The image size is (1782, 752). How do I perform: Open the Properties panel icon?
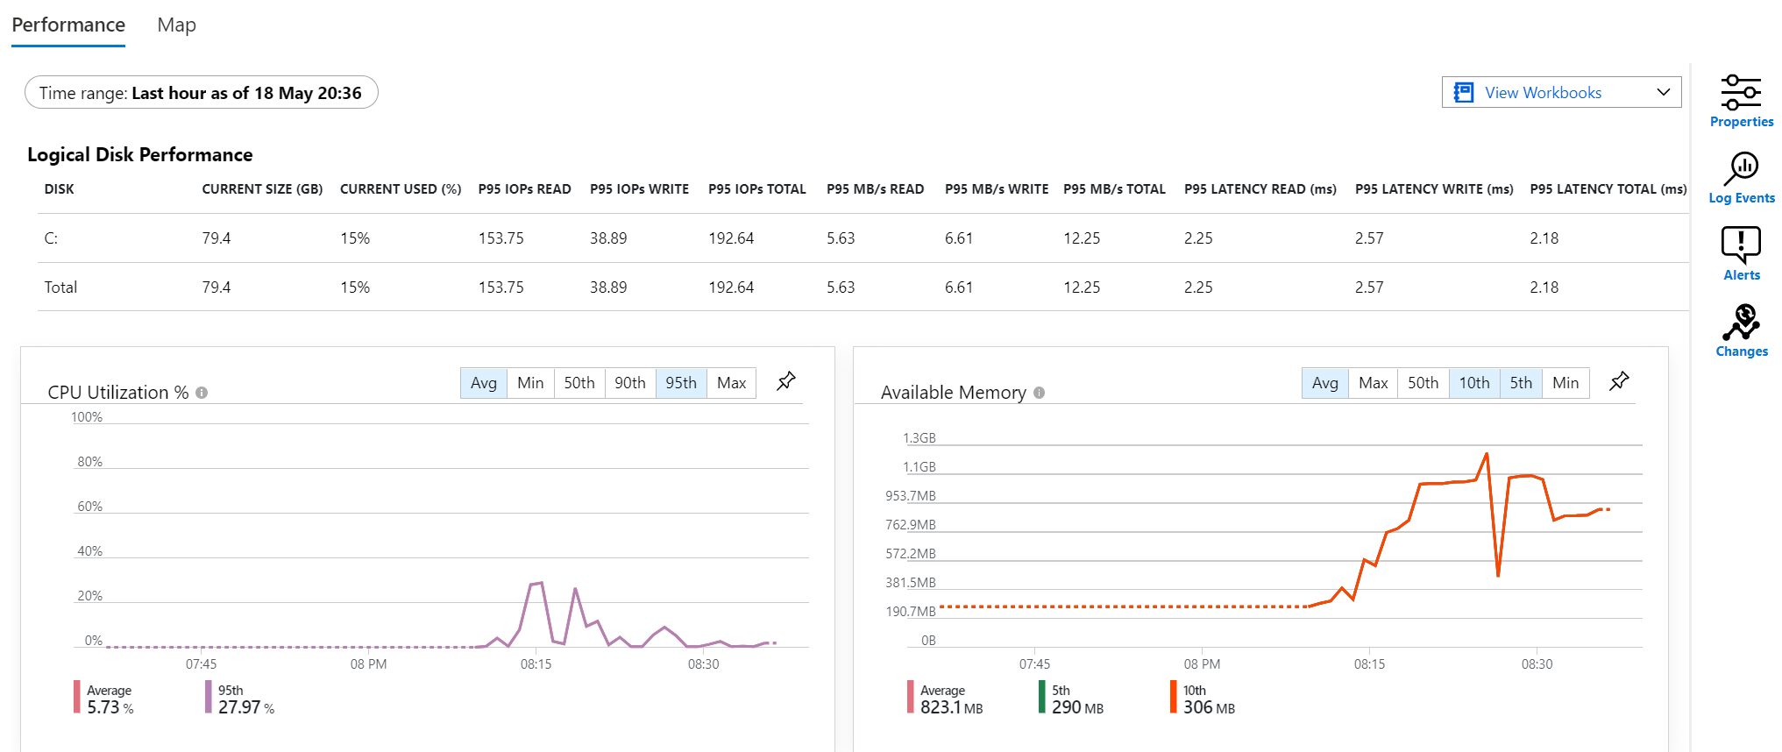(1741, 92)
